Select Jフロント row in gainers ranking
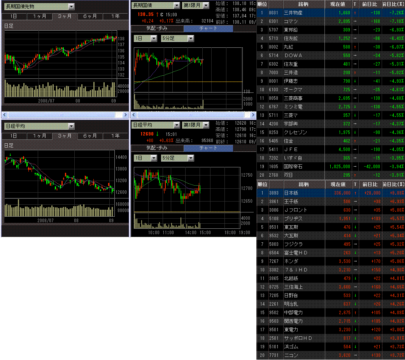The image size is (405, 360). [331, 210]
